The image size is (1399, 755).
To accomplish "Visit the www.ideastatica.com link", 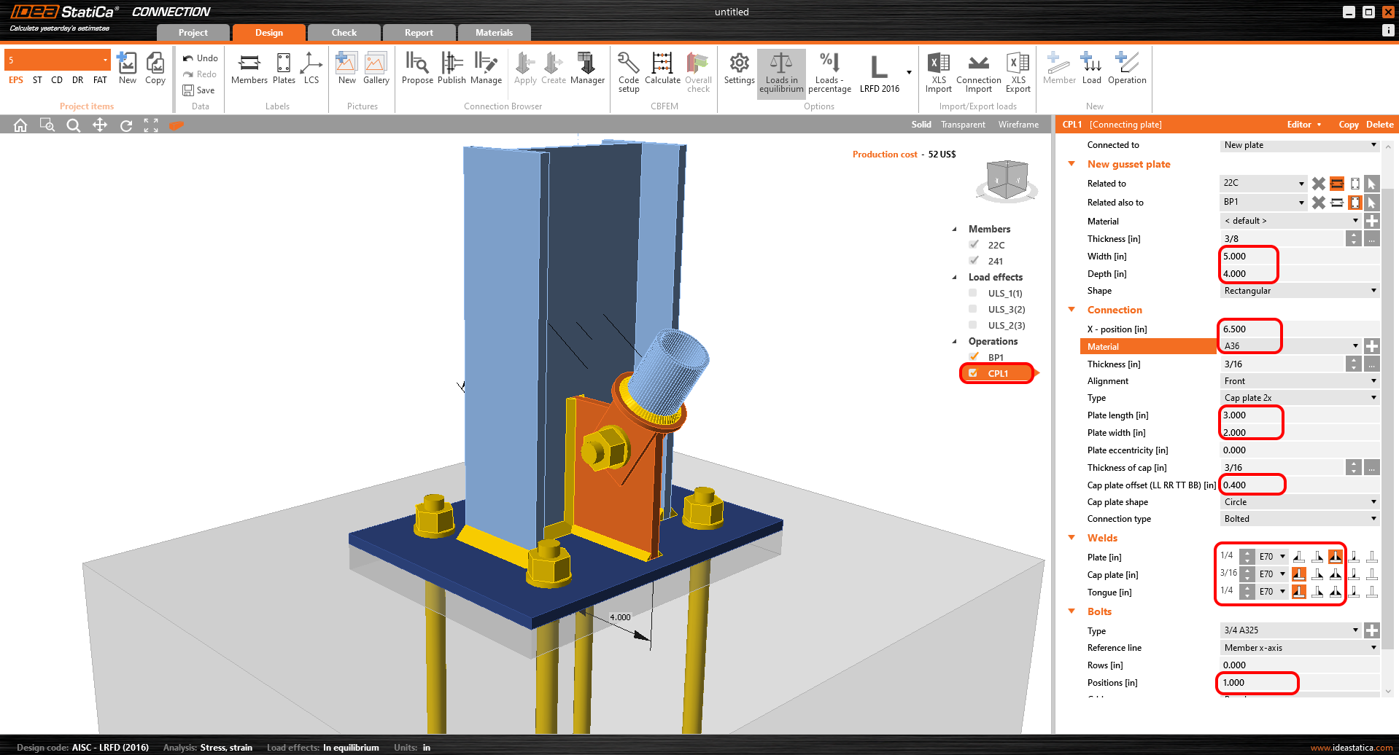I will pos(1354,747).
